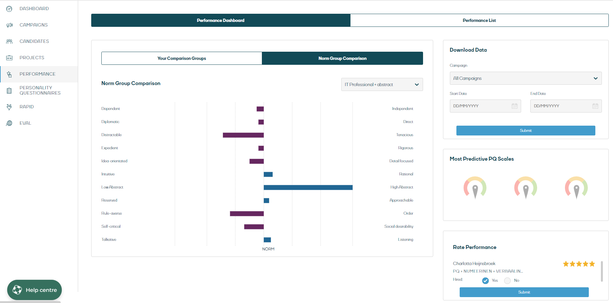Click the Dashboard gauge icon in sidebar

pos(9,9)
